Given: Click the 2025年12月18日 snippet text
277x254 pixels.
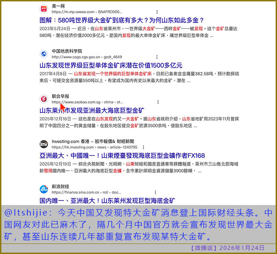Looking at the screenshot, I should click(x=139, y=122).
